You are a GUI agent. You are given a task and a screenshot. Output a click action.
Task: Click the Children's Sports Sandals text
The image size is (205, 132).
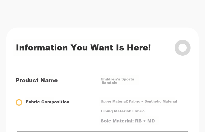click(117, 81)
